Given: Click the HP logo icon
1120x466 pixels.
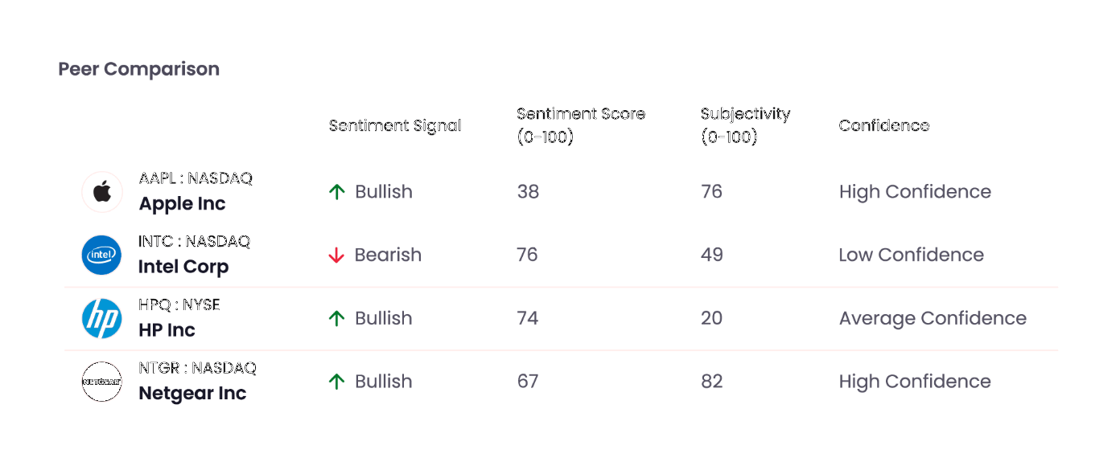Looking at the screenshot, I should [102, 318].
